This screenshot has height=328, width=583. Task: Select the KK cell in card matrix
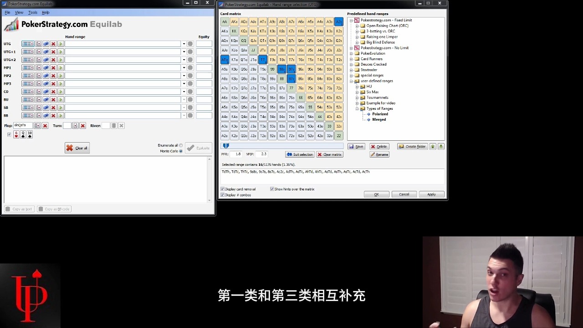click(234, 31)
